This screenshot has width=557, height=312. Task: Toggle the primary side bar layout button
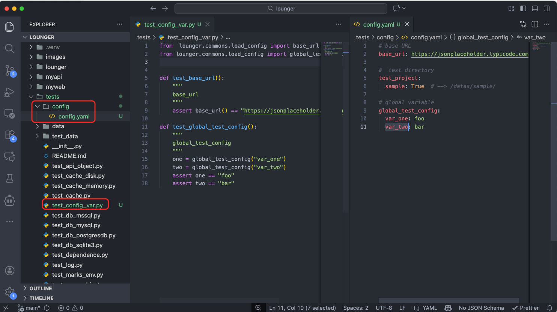click(523, 8)
